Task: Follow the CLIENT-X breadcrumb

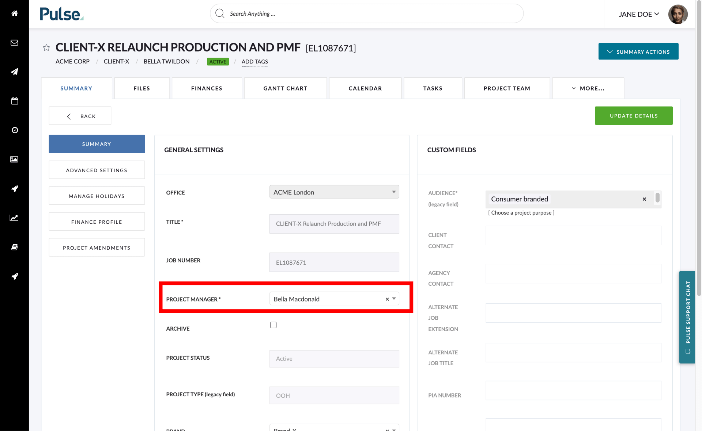Action: pos(116,61)
